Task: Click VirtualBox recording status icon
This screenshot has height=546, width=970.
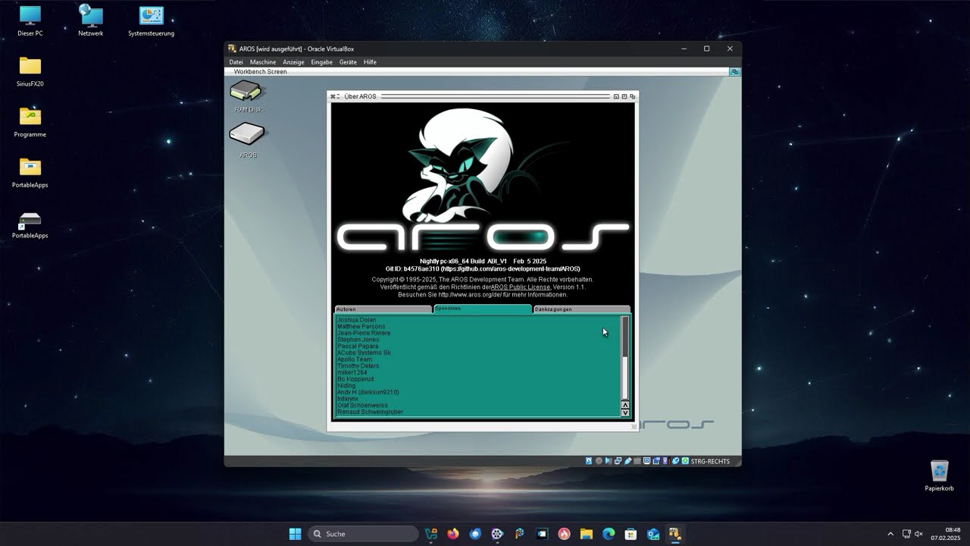Action: click(656, 461)
